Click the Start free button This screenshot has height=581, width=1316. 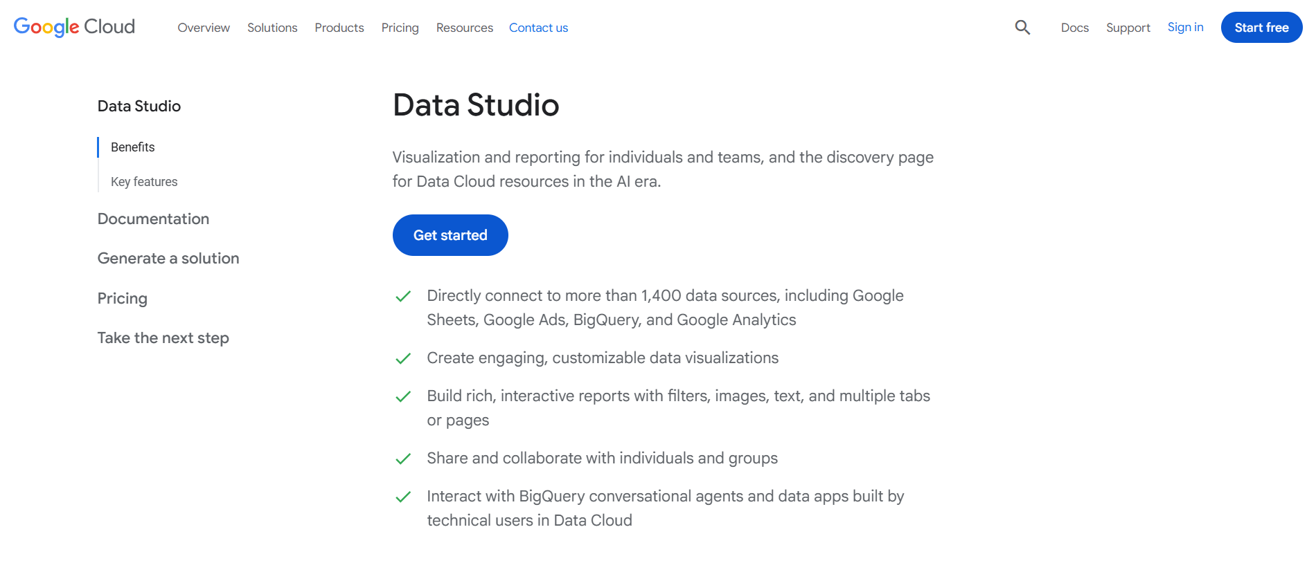click(1261, 28)
